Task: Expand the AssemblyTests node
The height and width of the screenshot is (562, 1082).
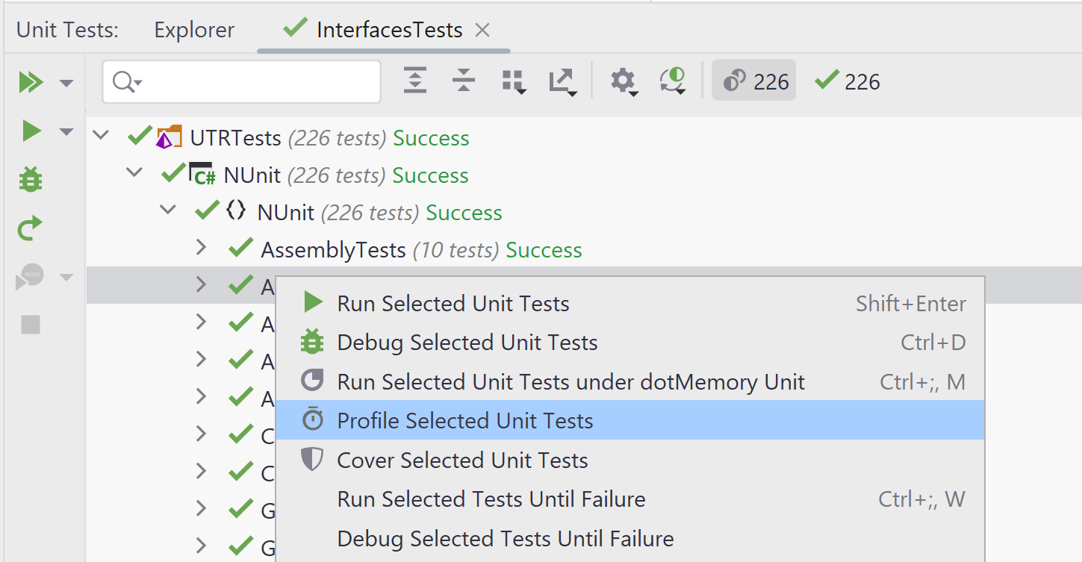Action: point(200,247)
